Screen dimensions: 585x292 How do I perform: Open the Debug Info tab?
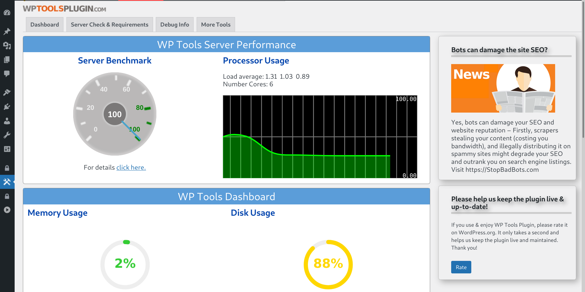pyautogui.click(x=174, y=24)
